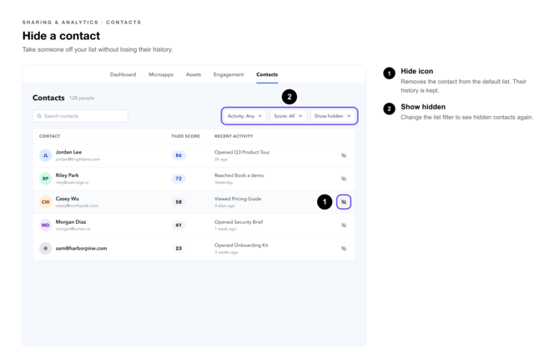This screenshot has width=559, height=360.
Task: Click the MD avatar for Morgan Diaz
Action: (45, 226)
